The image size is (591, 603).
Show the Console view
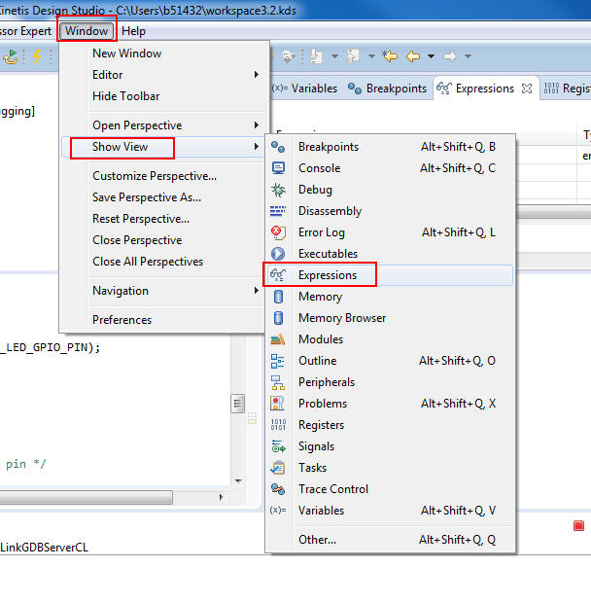point(390,168)
